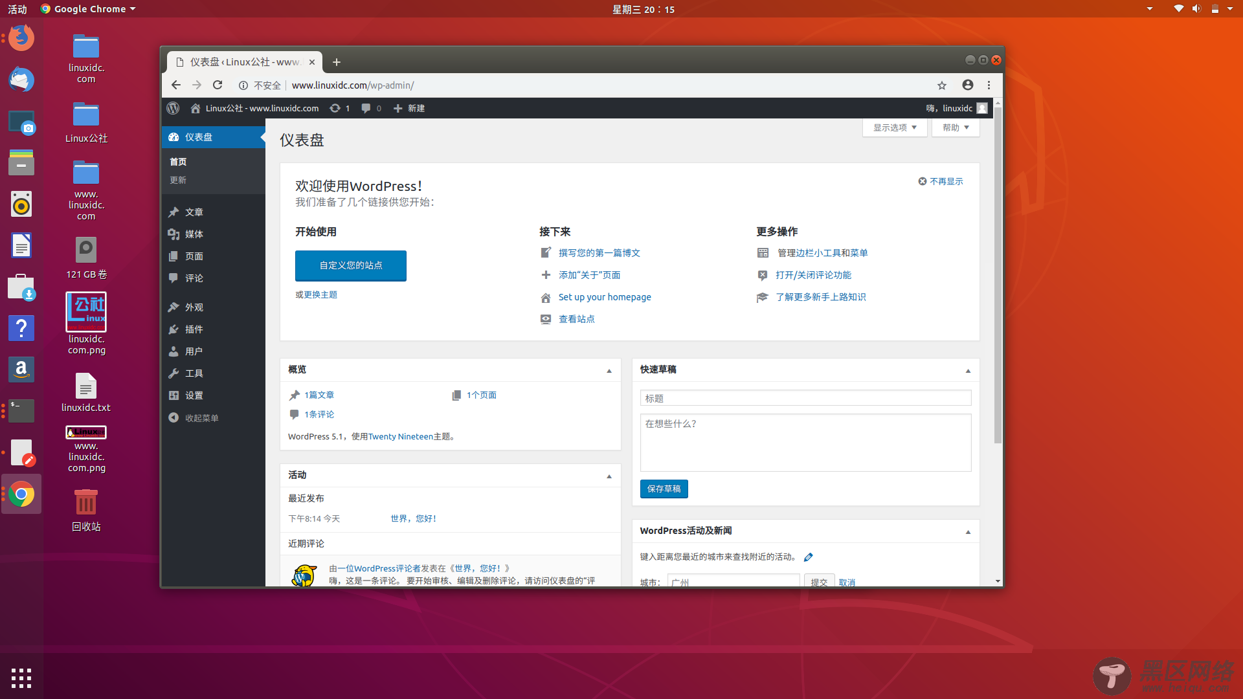Viewport: 1243px width, 699px height.
Task: Click the 保存草稿 button
Action: pos(664,489)
